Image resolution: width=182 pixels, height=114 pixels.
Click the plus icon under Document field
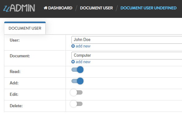[73, 62]
